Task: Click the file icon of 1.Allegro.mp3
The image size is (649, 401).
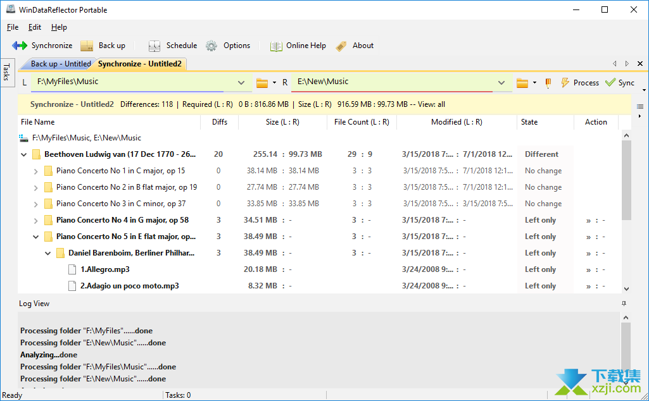Action: click(72, 269)
